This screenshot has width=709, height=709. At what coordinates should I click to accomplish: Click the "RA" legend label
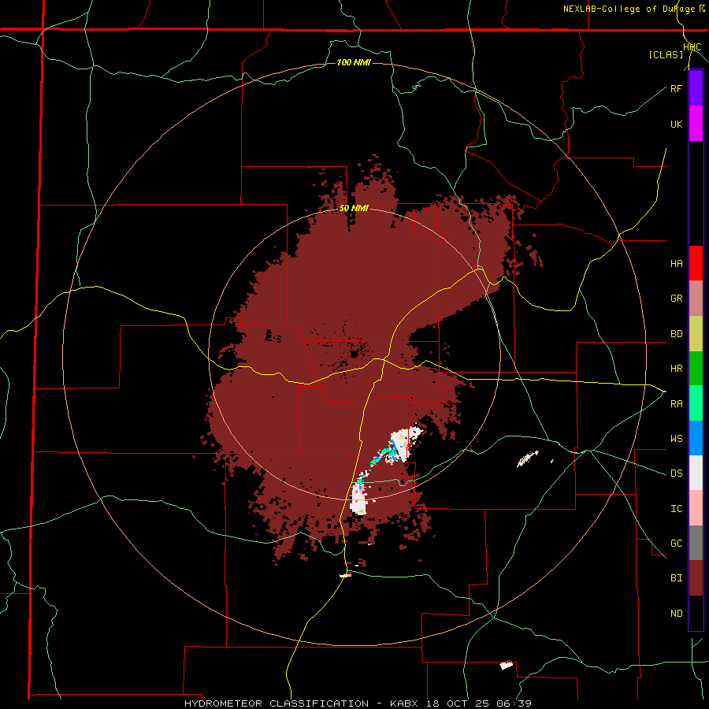click(x=676, y=404)
